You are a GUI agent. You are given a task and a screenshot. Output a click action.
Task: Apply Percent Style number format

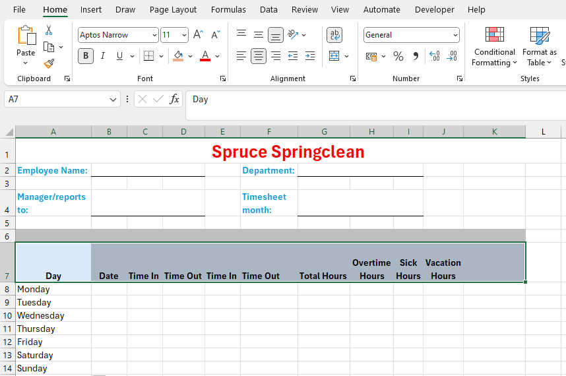coord(398,56)
